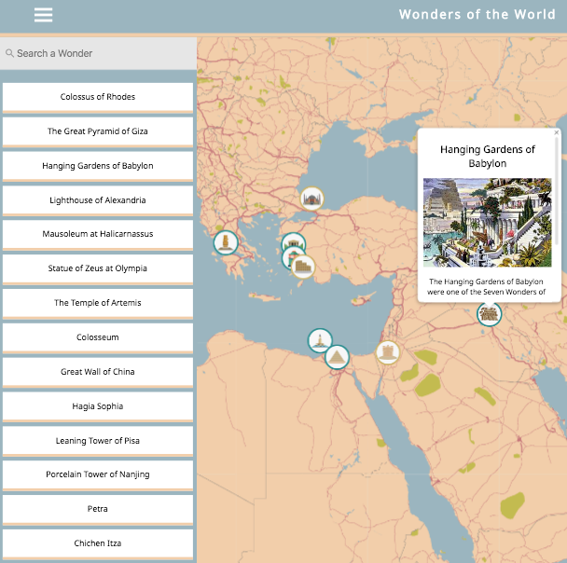Click the marker beneath the Hanging Gardens popup

point(489,314)
